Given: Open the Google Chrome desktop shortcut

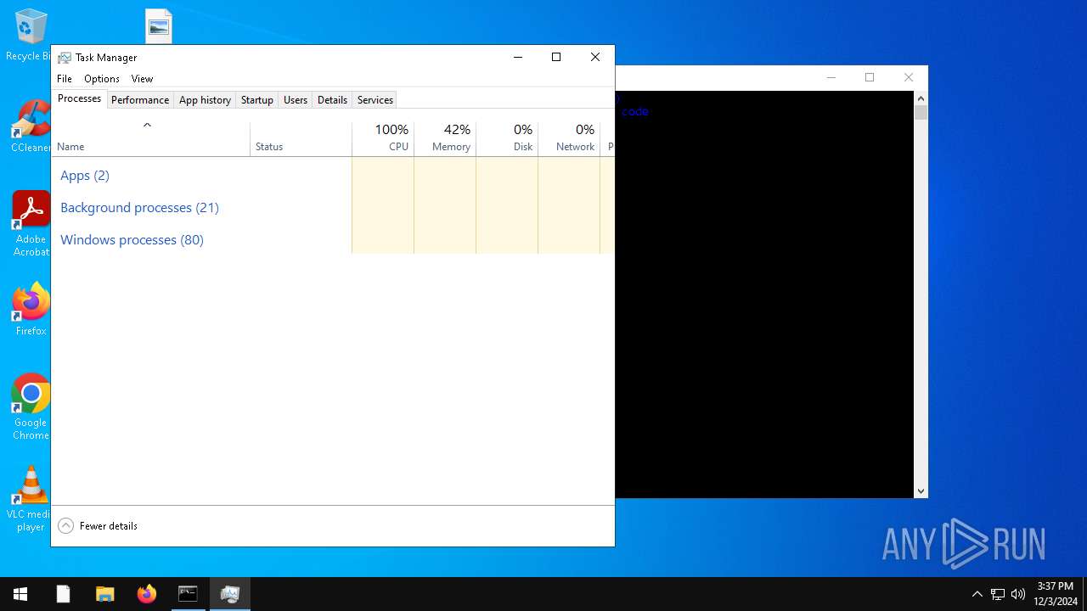Looking at the screenshot, I should (31, 406).
